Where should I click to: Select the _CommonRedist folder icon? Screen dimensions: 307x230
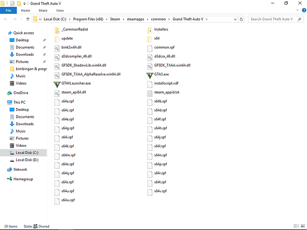(57, 30)
